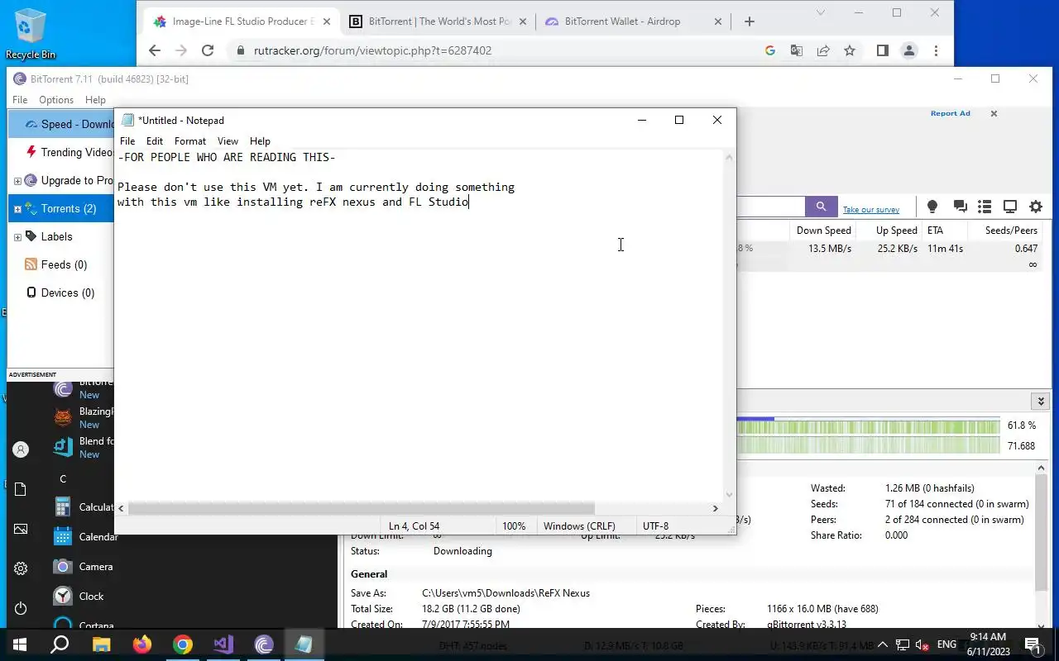This screenshot has width=1059, height=661.
Task: Click the torrent availability bar
Action: [866, 445]
